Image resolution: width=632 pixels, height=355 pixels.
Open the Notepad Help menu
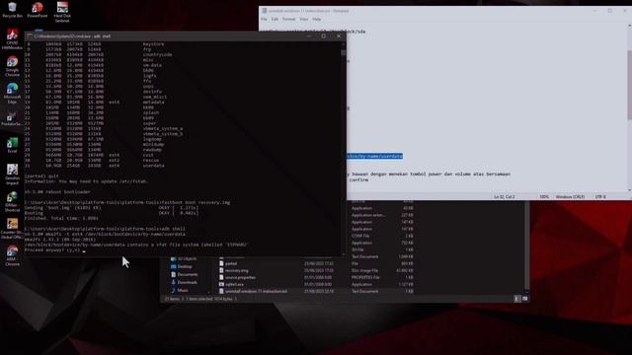[317, 20]
